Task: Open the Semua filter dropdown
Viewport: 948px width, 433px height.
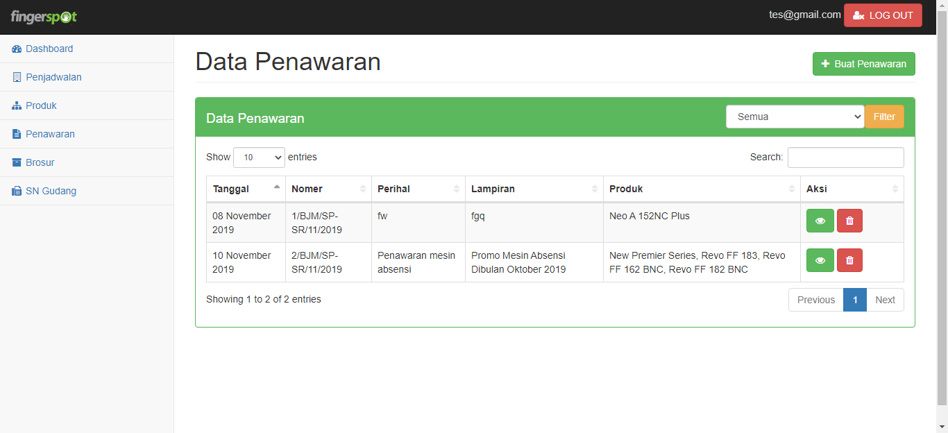Action: pyautogui.click(x=795, y=117)
